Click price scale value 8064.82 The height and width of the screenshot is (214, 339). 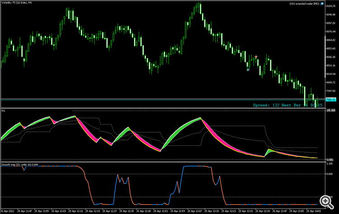tap(331, 40)
